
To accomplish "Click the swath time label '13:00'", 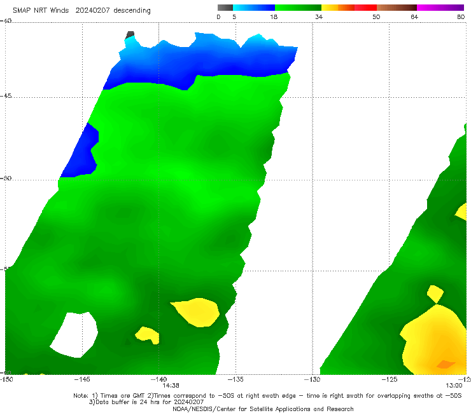I will (454, 386).
